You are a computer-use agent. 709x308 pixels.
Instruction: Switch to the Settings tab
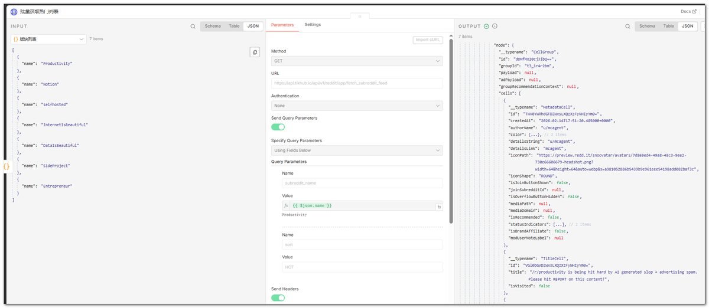click(313, 25)
